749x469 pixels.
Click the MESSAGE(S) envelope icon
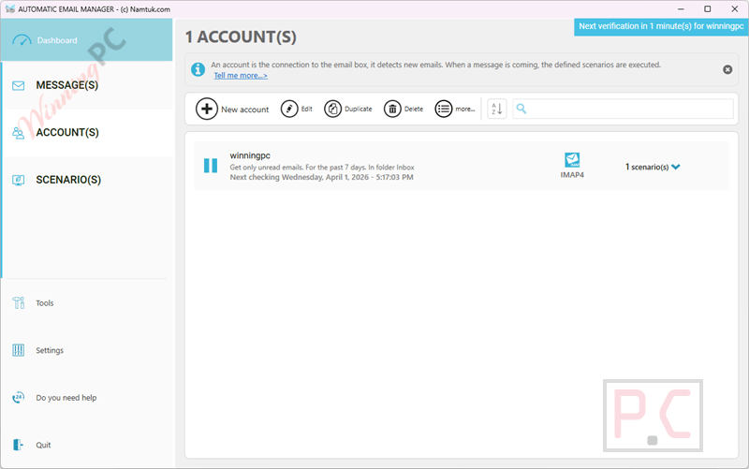[x=18, y=85]
